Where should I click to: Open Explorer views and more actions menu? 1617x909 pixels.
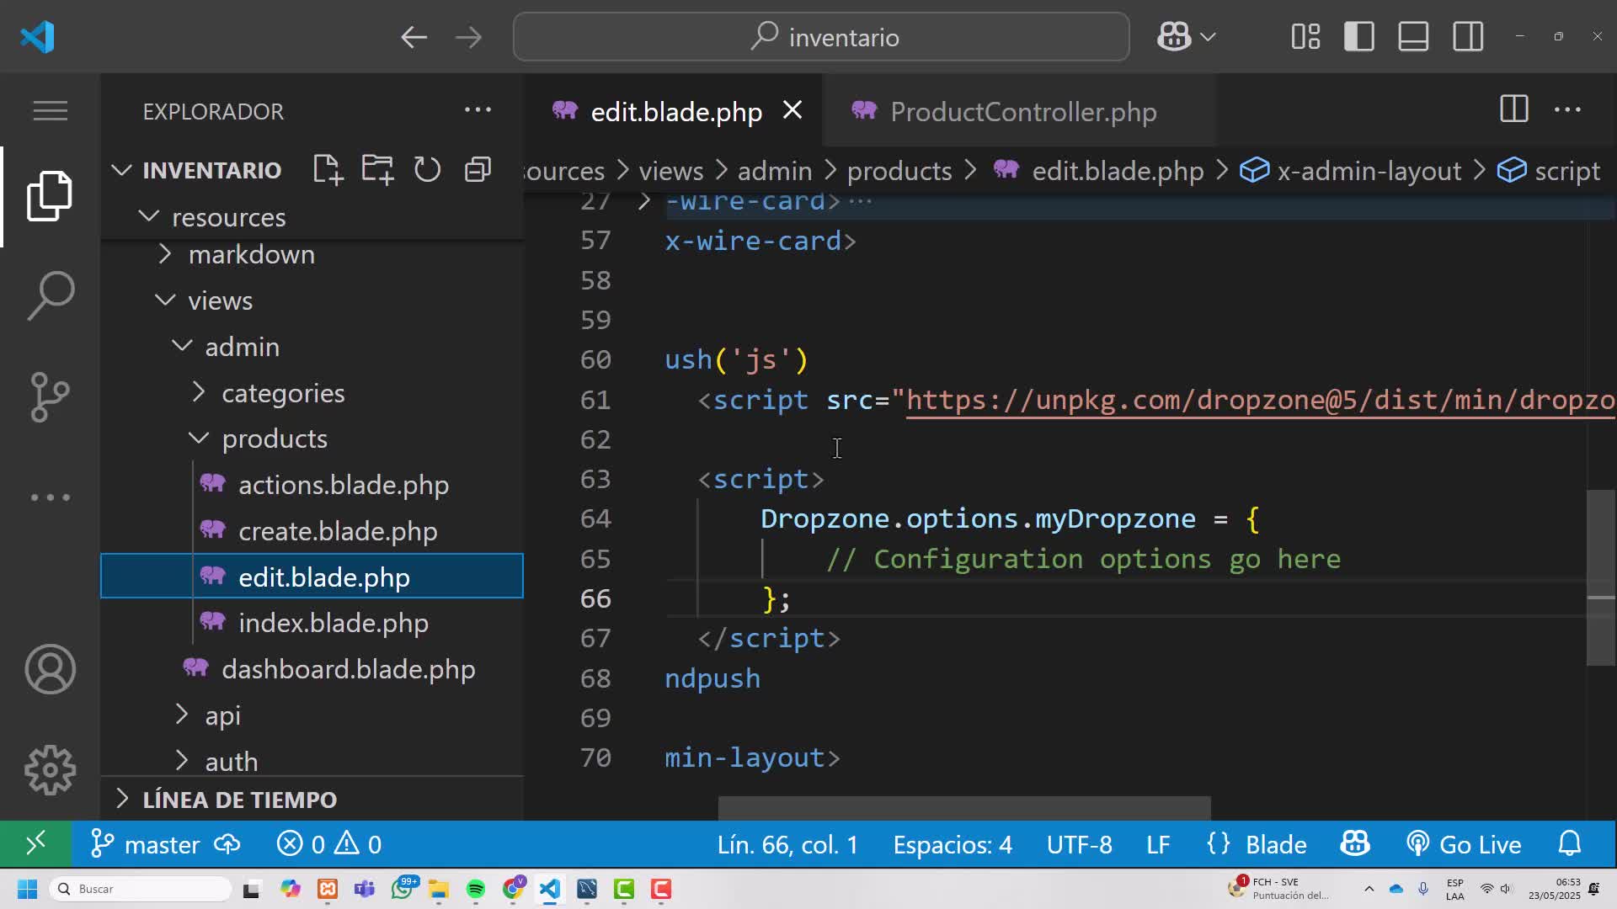478,109
